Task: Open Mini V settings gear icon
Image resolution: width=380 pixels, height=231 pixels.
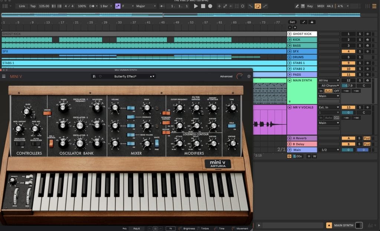Action: [249, 76]
